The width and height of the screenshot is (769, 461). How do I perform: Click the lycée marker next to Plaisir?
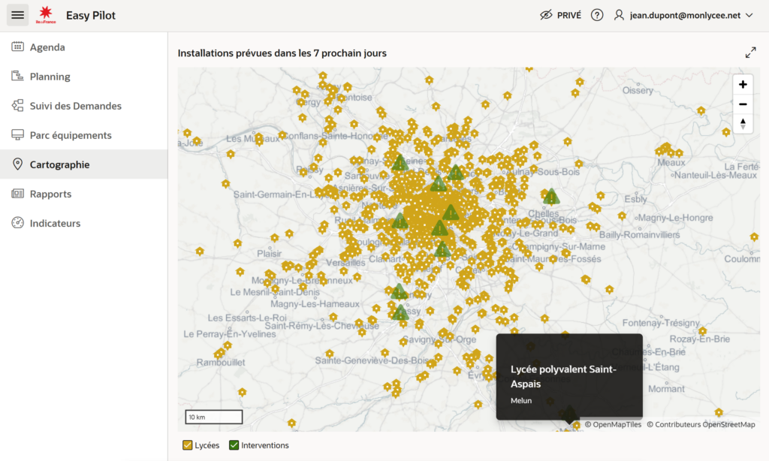click(x=274, y=238)
